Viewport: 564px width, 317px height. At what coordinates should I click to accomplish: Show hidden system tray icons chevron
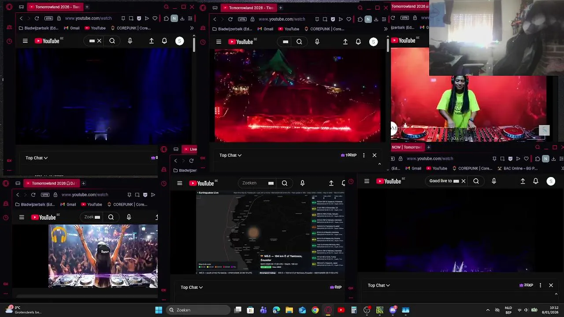[x=488, y=310]
